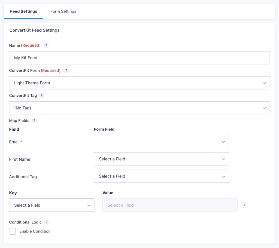Select the Feed Settings tab
The image size is (279, 248).
(23, 11)
